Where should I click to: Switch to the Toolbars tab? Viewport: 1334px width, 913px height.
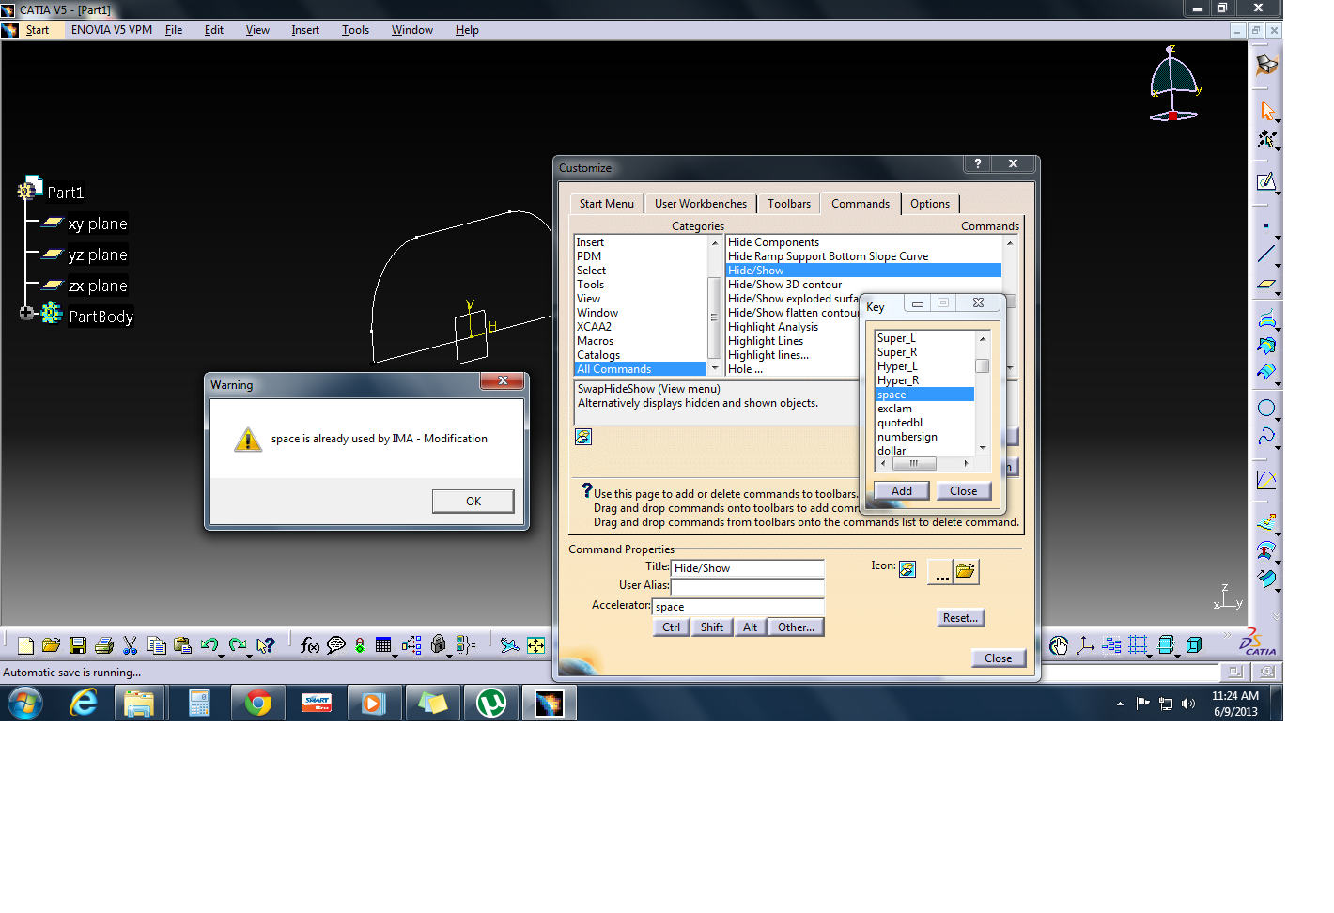pyautogui.click(x=789, y=204)
